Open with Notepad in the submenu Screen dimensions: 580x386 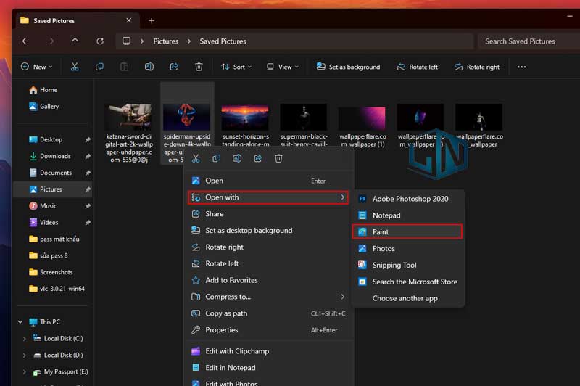pos(407,215)
